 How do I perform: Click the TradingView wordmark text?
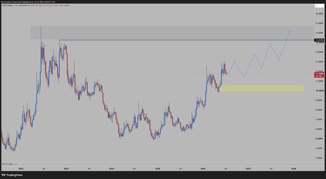coord(14,175)
